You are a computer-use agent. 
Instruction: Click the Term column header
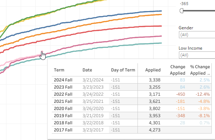coord(59,70)
